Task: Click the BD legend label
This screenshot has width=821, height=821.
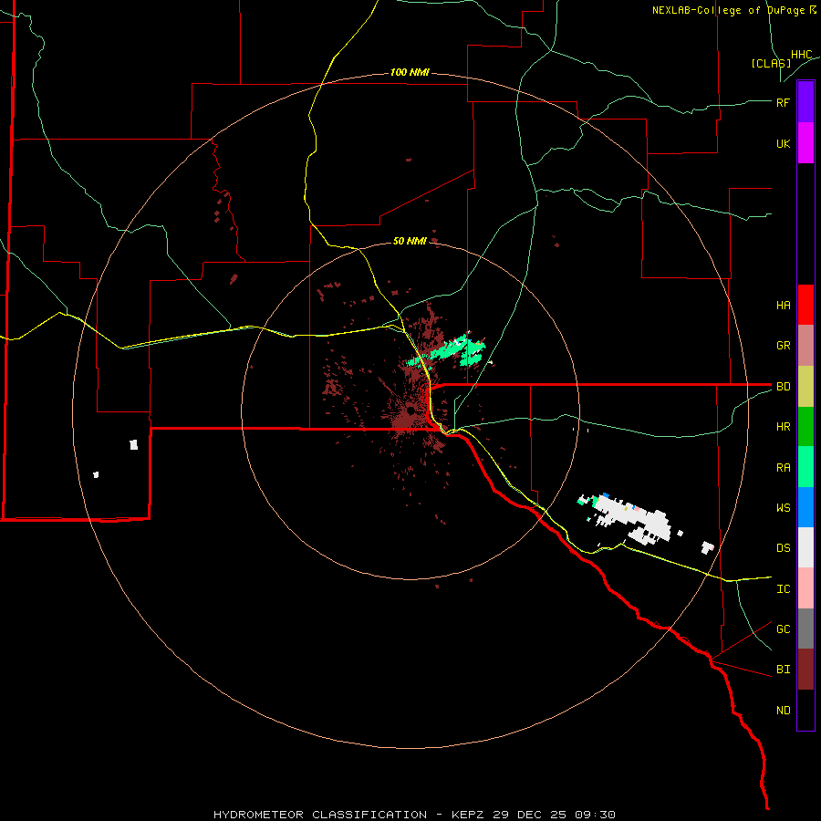Action: pos(784,387)
